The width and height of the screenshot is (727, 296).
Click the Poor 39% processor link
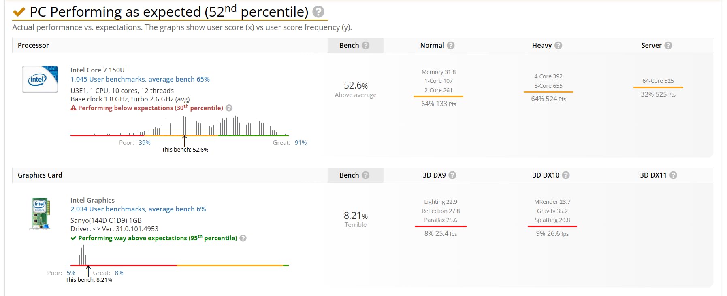point(145,143)
